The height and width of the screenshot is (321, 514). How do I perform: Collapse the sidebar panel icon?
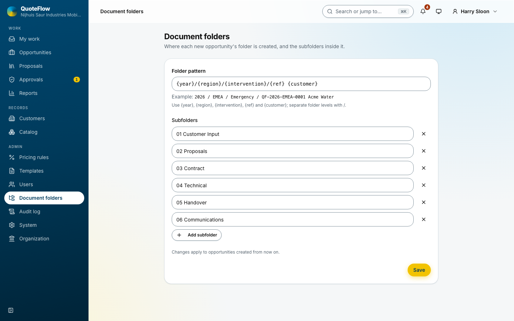pyautogui.click(x=11, y=310)
